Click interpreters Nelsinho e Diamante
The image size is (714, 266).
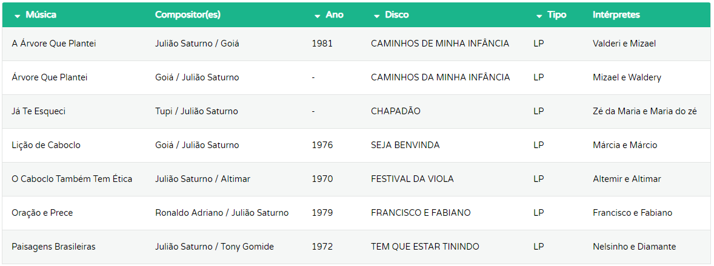pos(635,247)
